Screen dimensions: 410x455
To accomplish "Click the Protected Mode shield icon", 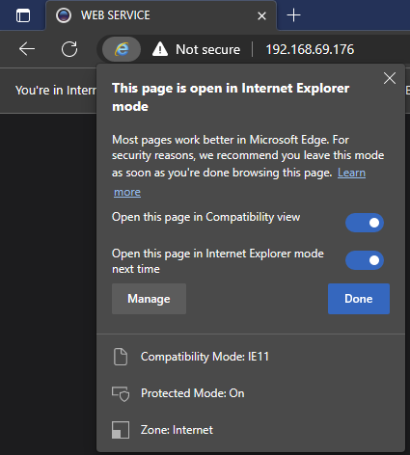I will (x=121, y=394).
